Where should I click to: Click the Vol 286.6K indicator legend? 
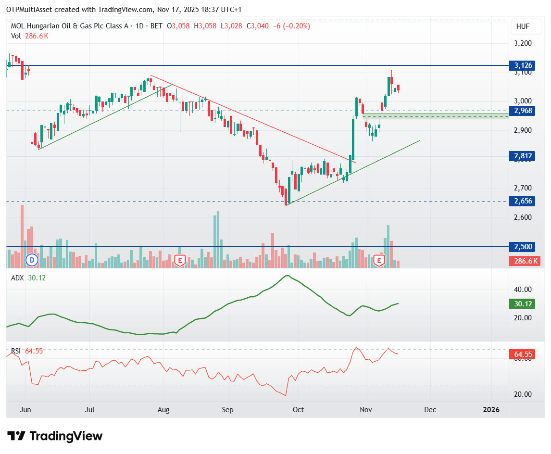coord(30,36)
